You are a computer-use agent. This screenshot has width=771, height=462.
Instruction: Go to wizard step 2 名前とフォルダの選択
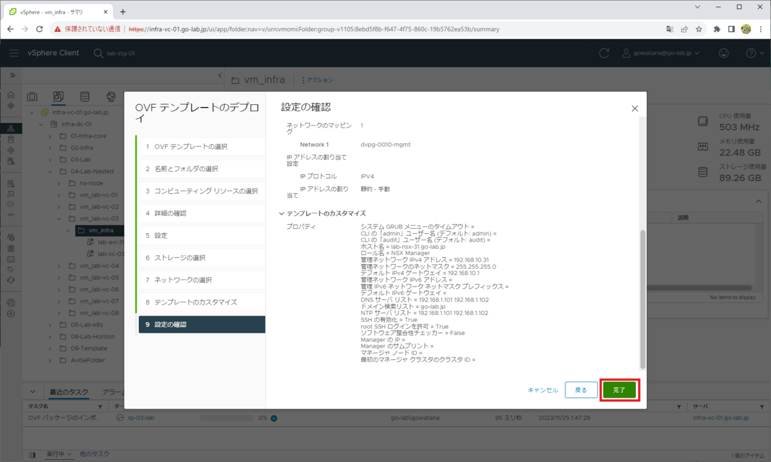tap(201, 168)
